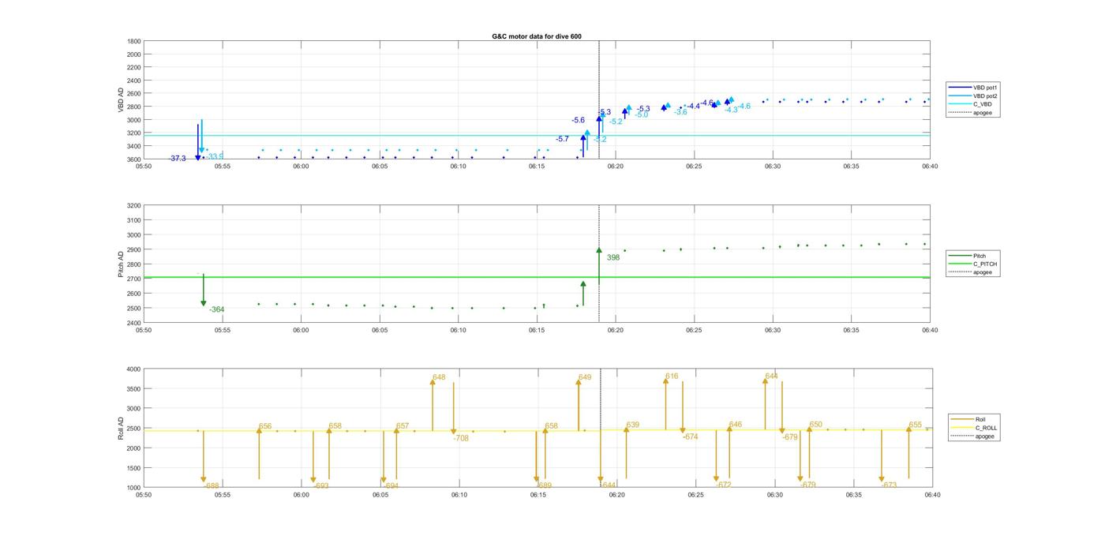Screen dimensions: 1105x547
Task: Click the title 'G&C motor data for dive 600'
Action: point(537,36)
